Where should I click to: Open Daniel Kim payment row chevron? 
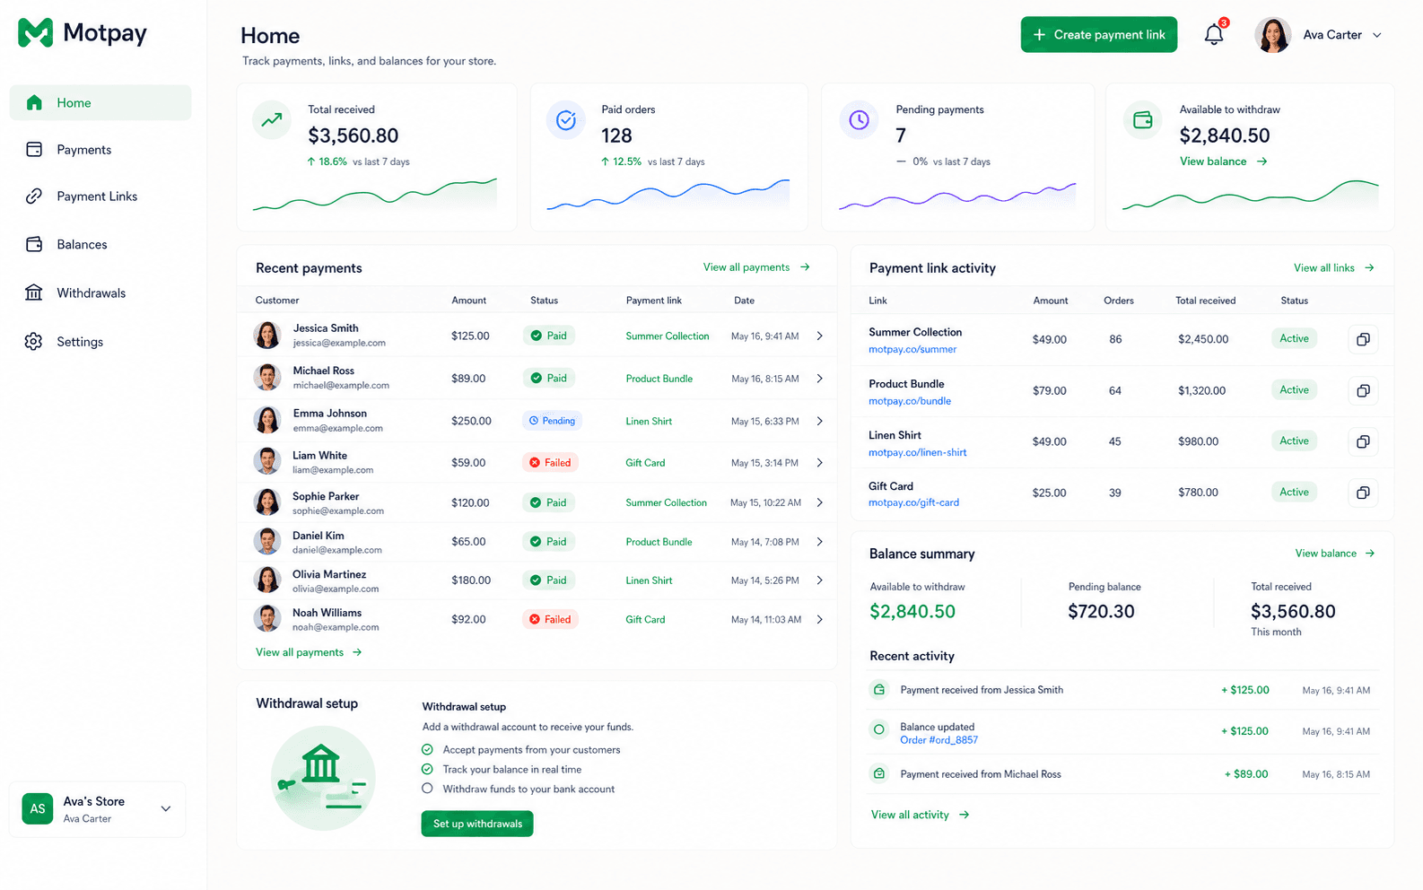pos(820,542)
